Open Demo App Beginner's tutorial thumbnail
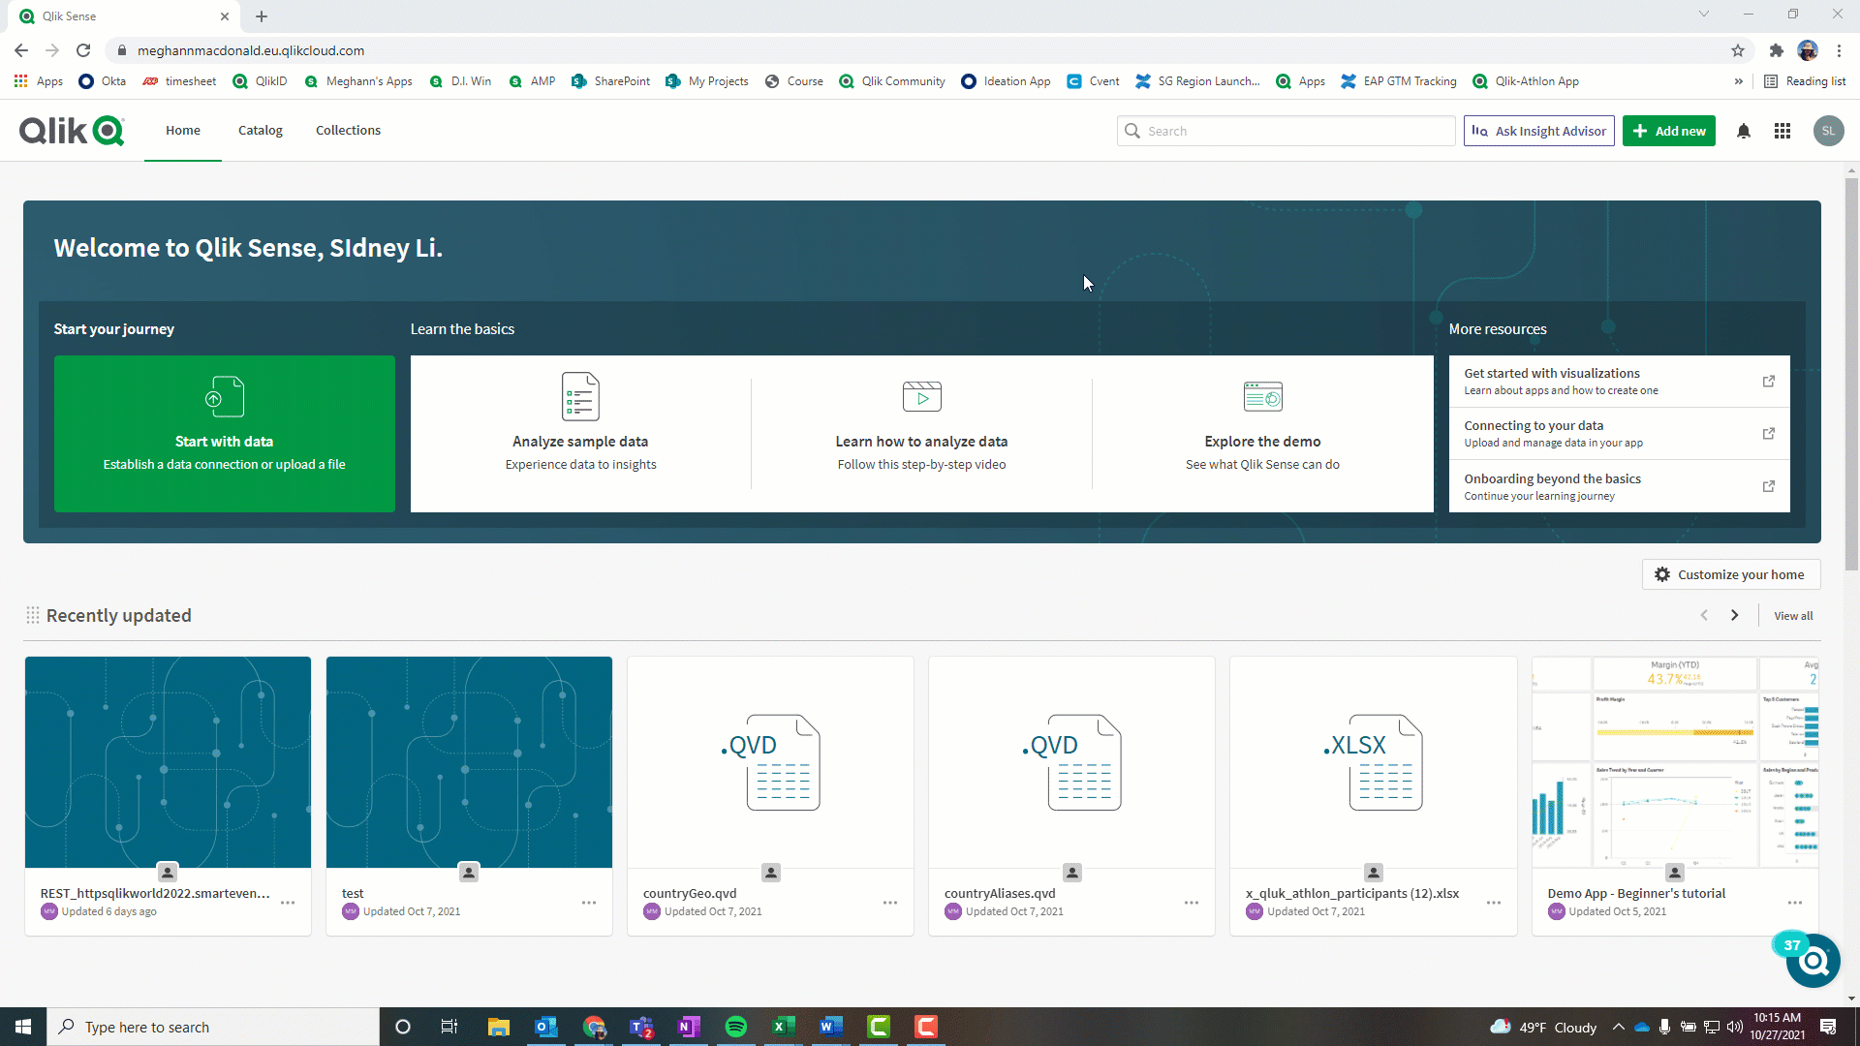Image resolution: width=1860 pixels, height=1046 pixels. pyautogui.click(x=1674, y=762)
